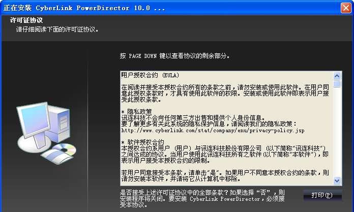354x212 pixels.
Task: Click the paragraph starting 在阅读并接受本授权合约
Action: tap(225, 93)
